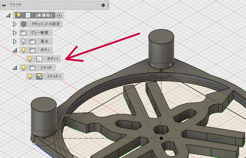Select the ボディ1 label in browser
Screen dimensions: 246x158
52,59
